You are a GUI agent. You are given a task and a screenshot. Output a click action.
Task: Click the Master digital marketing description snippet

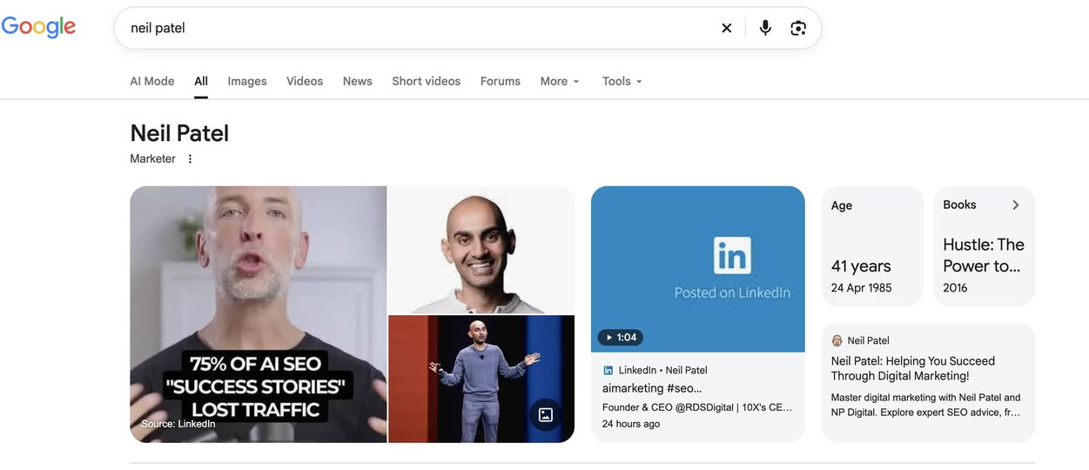(x=926, y=405)
